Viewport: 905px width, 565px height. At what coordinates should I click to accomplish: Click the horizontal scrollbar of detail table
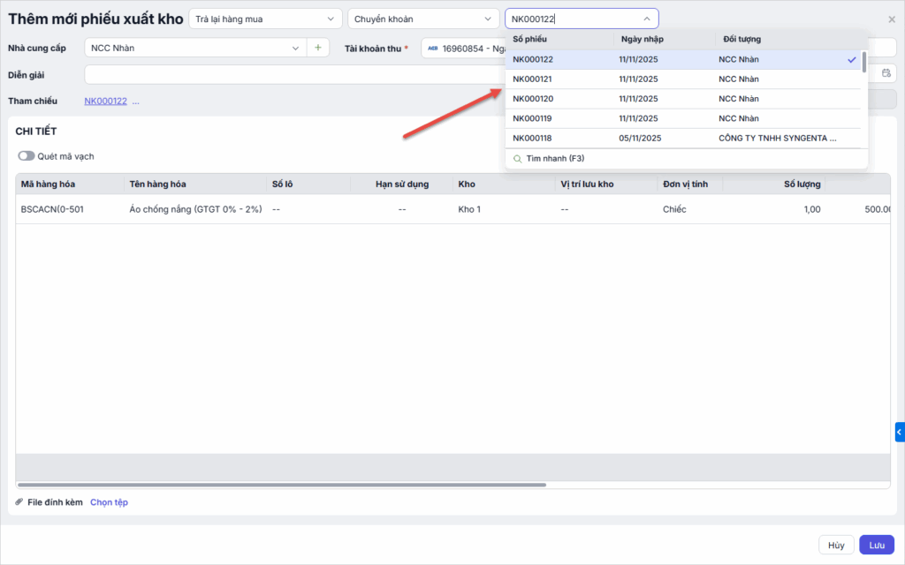point(282,485)
